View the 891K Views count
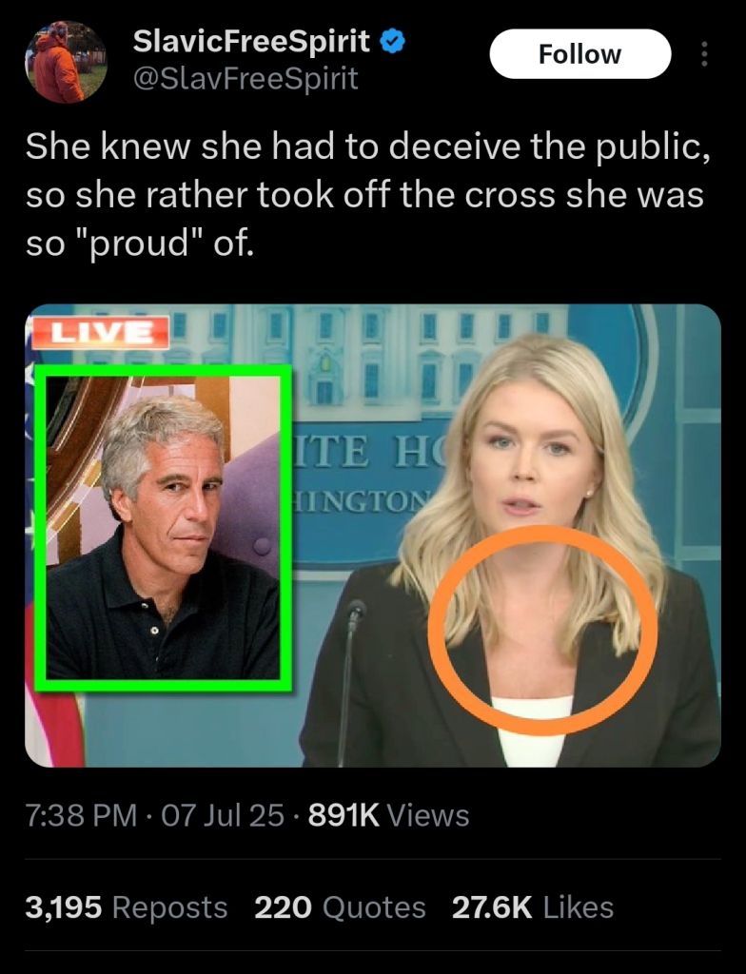 pos(388,815)
